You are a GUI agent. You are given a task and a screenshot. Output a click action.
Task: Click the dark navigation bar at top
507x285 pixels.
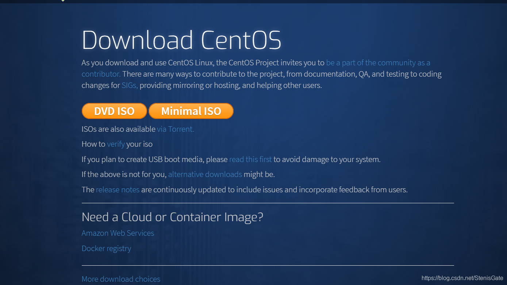pyautogui.click(x=253, y=1)
